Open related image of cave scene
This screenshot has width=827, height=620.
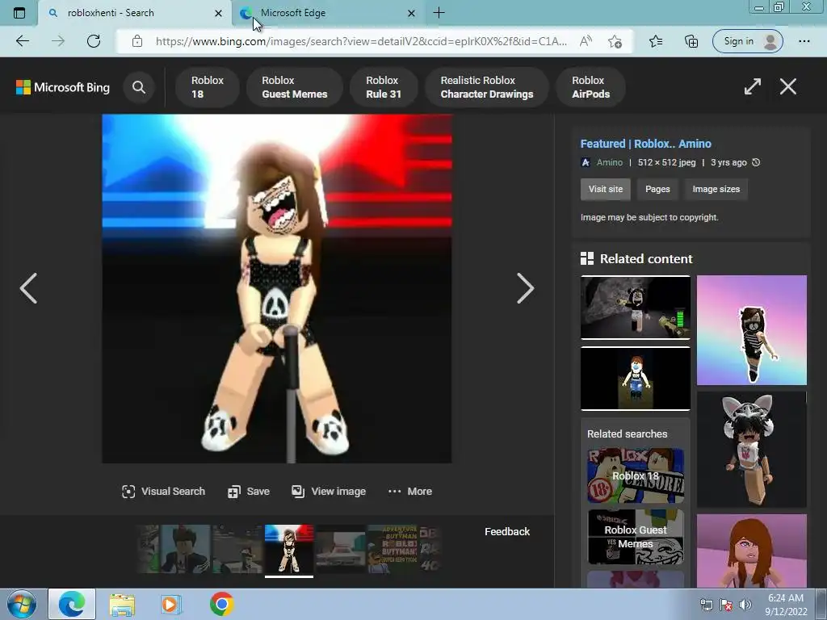pyautogui.click(x=636, y=308)
